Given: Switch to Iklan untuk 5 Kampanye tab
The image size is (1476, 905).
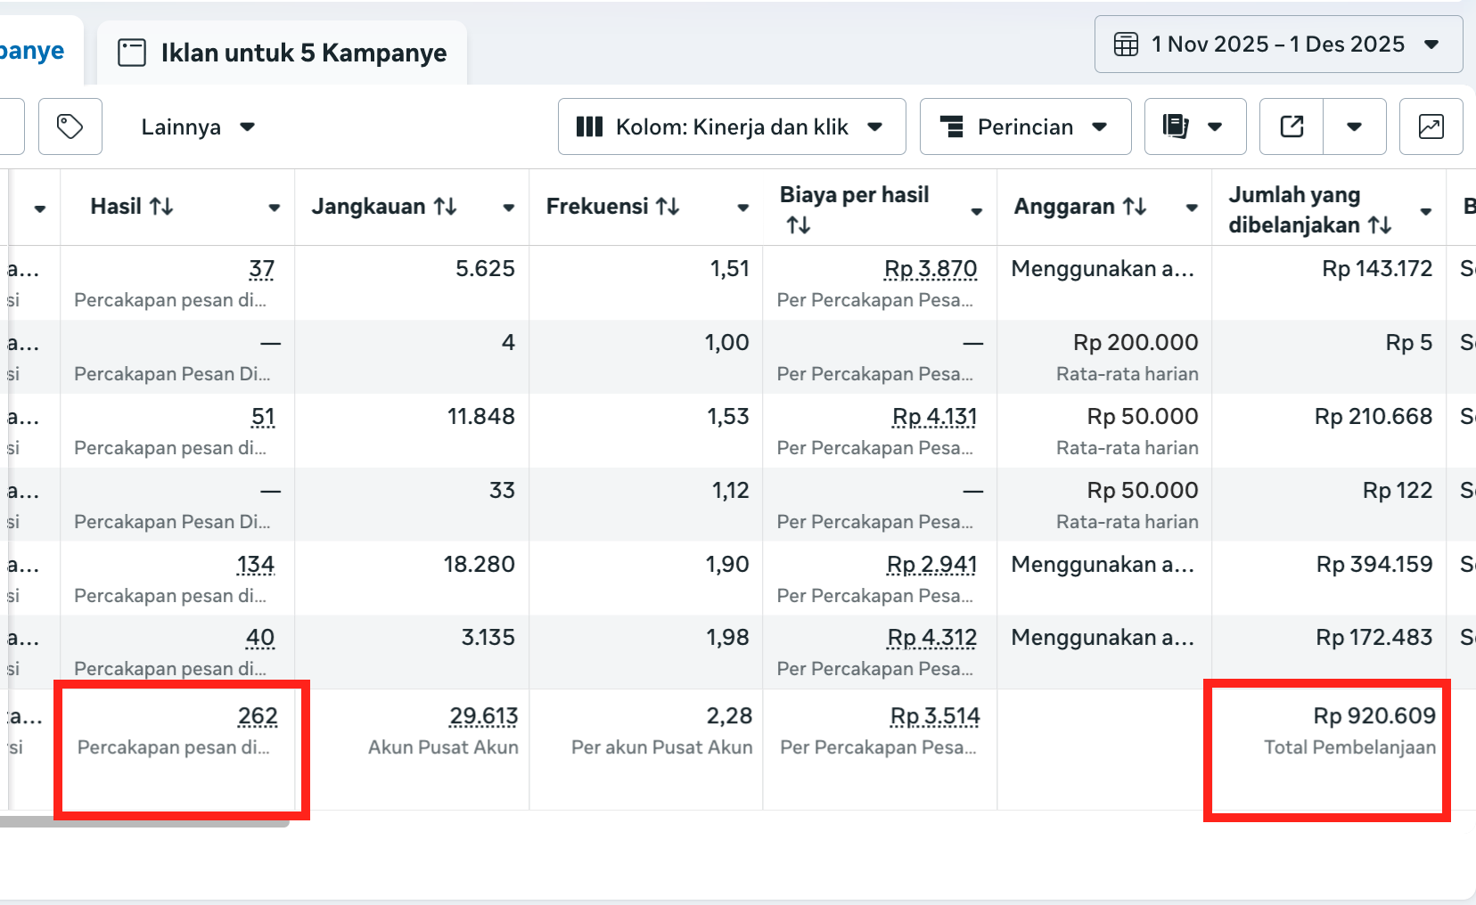Looking at the screenshot, I should pyautogui.click(x=283, y=53).
